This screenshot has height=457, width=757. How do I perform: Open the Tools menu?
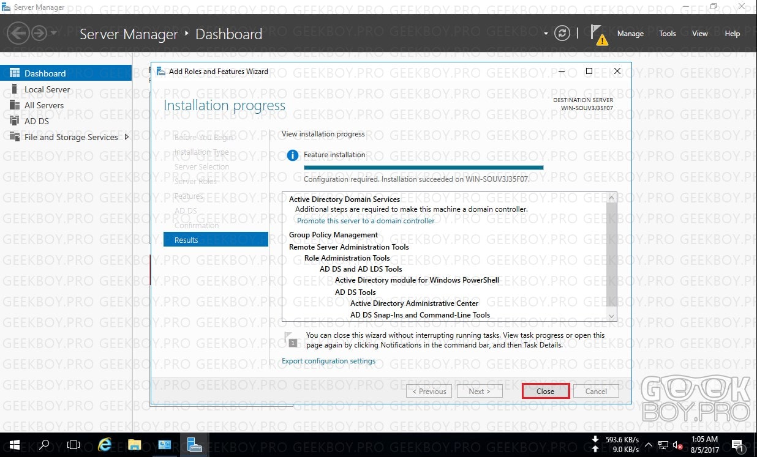pos(668,34)
